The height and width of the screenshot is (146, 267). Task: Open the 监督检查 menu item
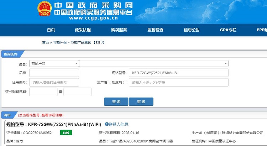155,30
